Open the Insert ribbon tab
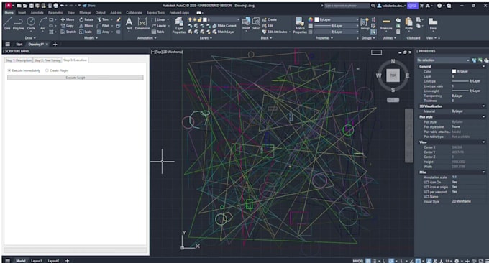 [22, 13]
